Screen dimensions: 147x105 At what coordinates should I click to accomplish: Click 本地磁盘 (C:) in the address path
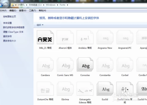35,5
